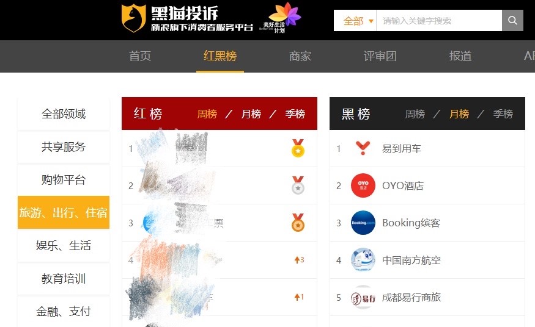Select the 金融、支付 category
The height and width of the screenshot is (327, 535).
tap(64, 311)
